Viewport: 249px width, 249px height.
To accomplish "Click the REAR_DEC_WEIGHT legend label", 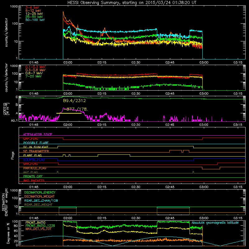I will point(38,205).
